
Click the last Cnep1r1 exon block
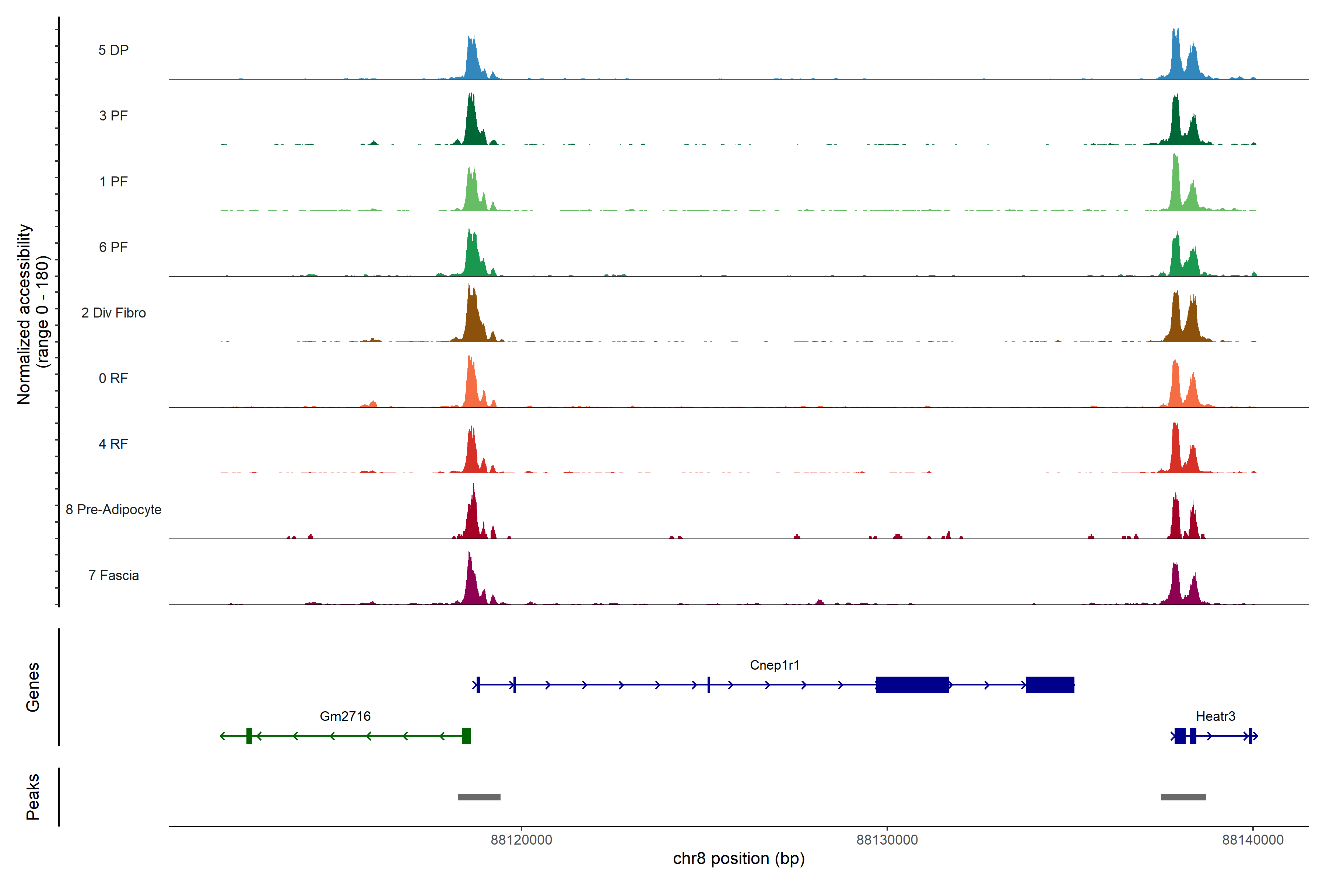point(1049,685)
